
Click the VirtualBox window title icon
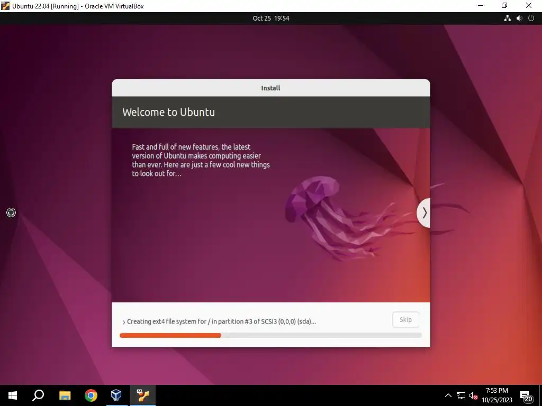click(x=5, y=6)
